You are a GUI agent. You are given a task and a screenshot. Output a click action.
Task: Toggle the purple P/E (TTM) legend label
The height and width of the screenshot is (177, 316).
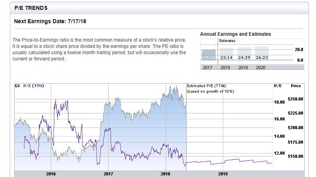pos(33,86)
